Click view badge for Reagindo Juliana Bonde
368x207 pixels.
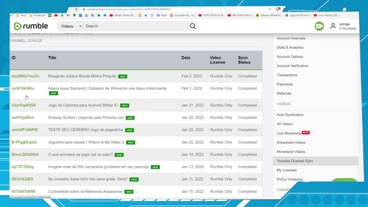point(123,76)
